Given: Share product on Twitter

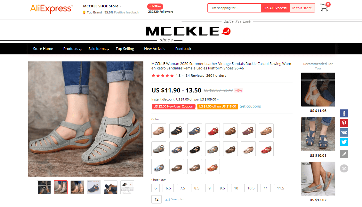Looking at the screenshot, I should (x=344, y=142).
